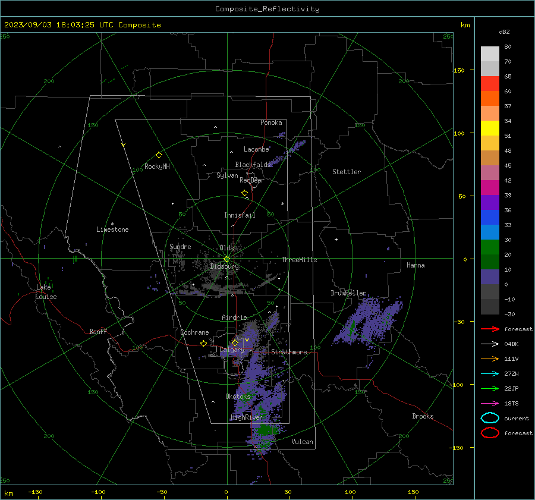Click the dBZ legend heading
535x500 pixels.
point(504,32)
